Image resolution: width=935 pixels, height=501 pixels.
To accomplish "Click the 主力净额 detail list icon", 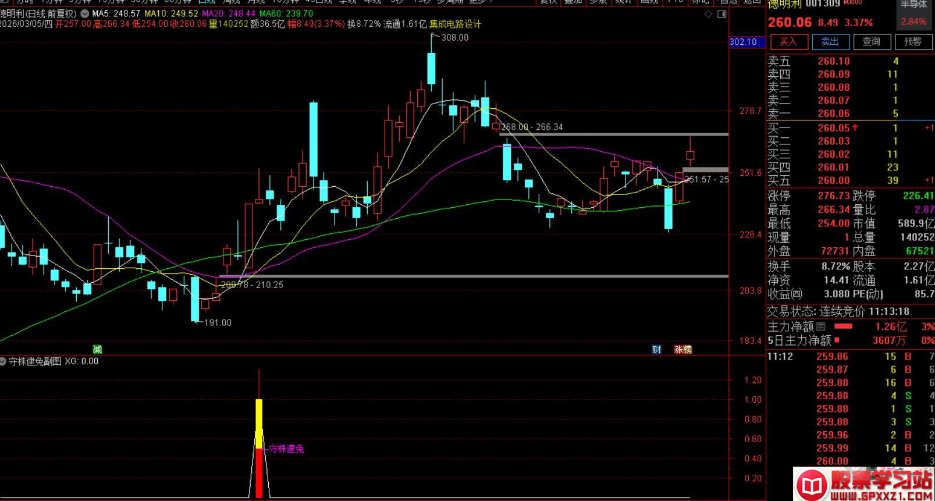I will click(x=821, y=327).
